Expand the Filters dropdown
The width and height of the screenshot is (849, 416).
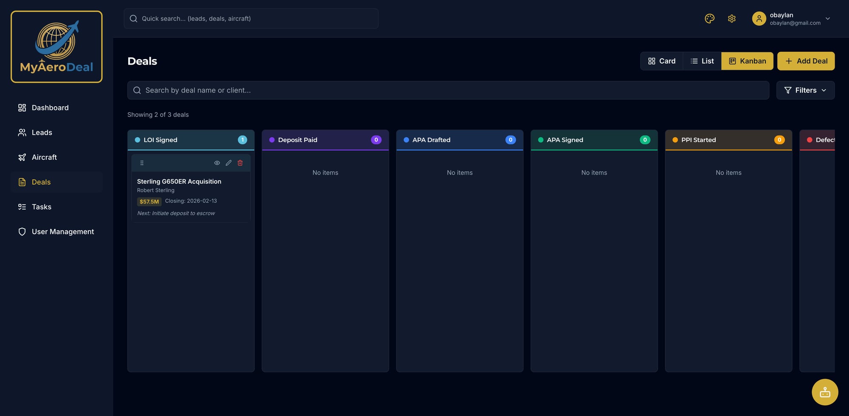805,90
